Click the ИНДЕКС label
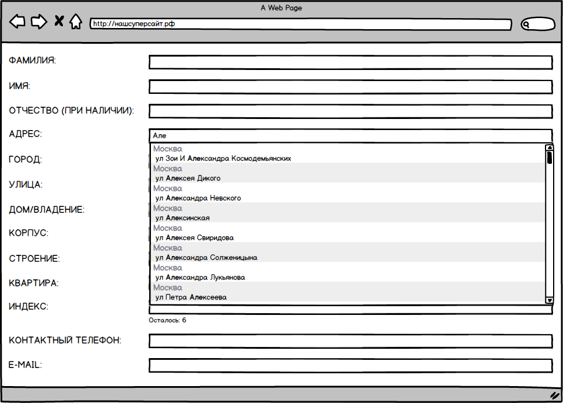The image size is (563, 403). [x=29, y=306]
